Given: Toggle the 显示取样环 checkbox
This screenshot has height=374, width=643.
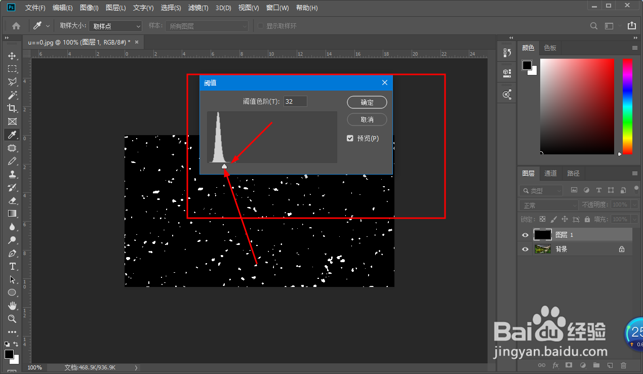Looking at the screenshot, I should pyautogui.click(x=260, y=26).
